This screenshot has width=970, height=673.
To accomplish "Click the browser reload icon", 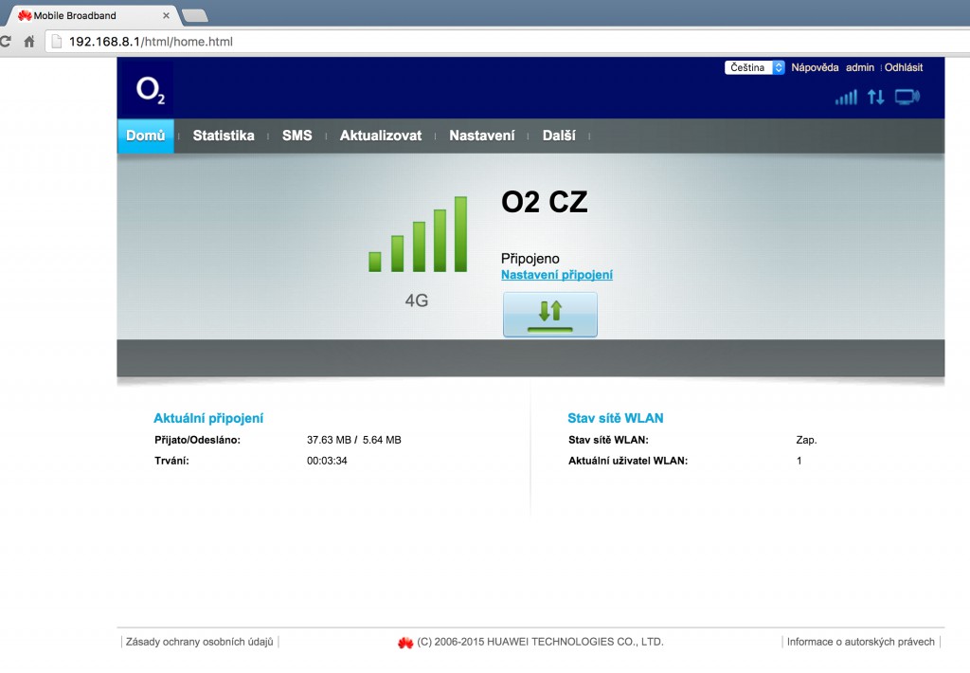I will (7, 42).
